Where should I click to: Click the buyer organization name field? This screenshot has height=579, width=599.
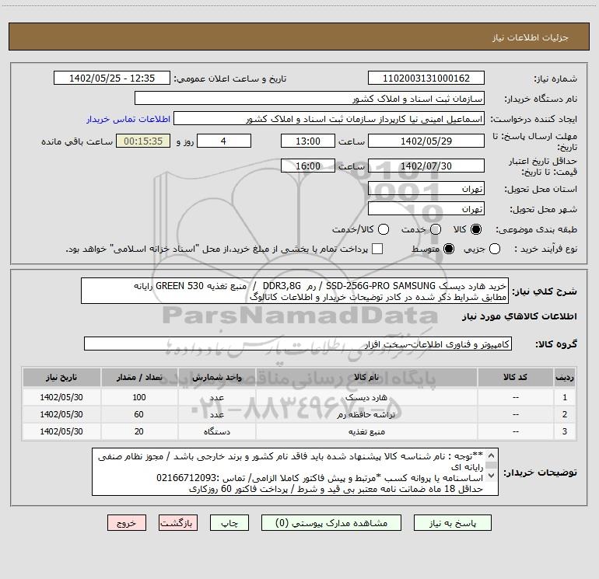(x=310, y=99)
